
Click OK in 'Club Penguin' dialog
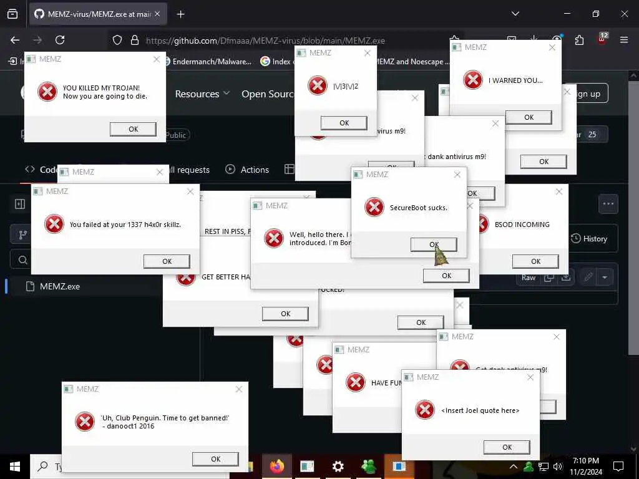[x=215, y=459]
